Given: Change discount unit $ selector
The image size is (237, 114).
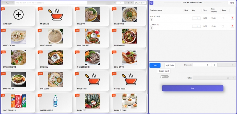Looking at the screenshot, I should 214,65.
